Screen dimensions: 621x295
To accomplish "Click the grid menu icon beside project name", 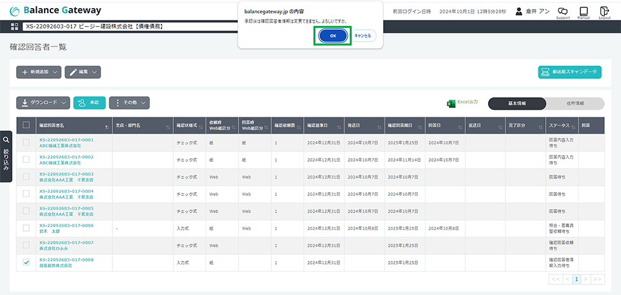I will point(15,27).
